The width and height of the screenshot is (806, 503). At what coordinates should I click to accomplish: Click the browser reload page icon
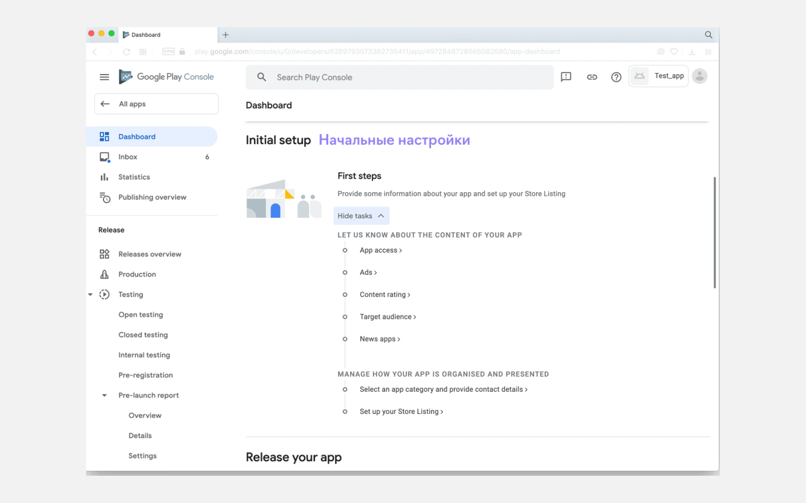(x=126, y=52)
